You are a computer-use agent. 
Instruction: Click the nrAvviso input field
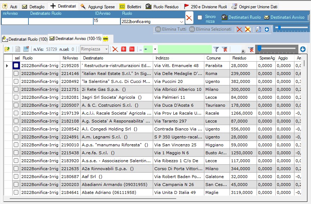pos(14,21)
